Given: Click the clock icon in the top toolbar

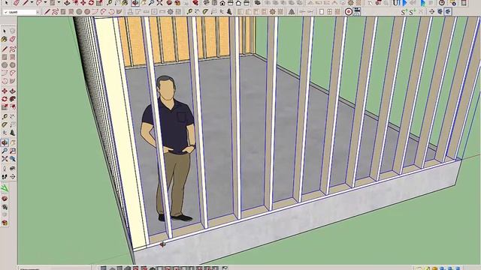Looking at the screenshot, I should (442, 3).
